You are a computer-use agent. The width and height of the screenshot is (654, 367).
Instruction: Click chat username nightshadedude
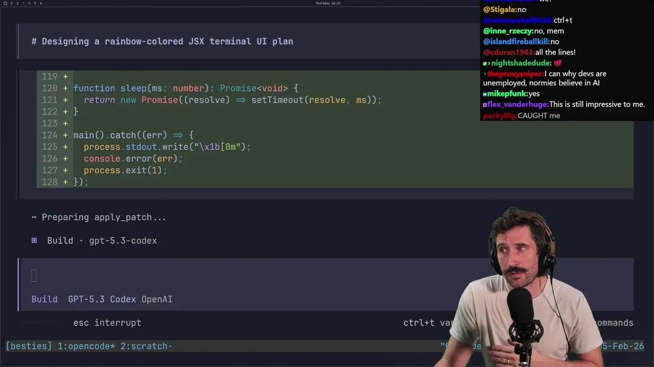tap(521, 63)
